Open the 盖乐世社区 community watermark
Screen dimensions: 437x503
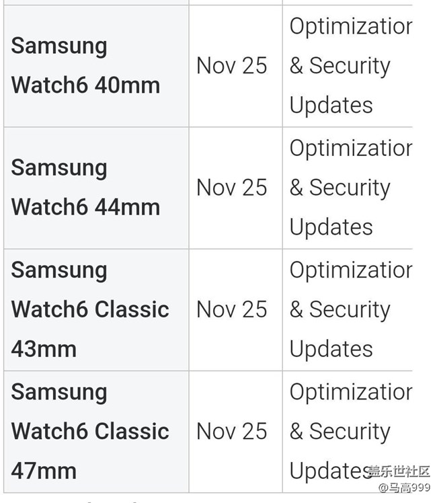[x=398, y=471]
